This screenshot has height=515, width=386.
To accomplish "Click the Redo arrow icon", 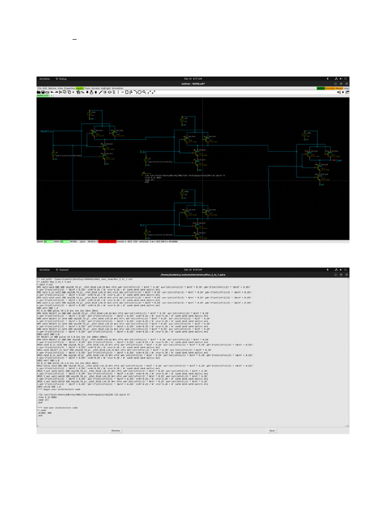I will 56,92.
